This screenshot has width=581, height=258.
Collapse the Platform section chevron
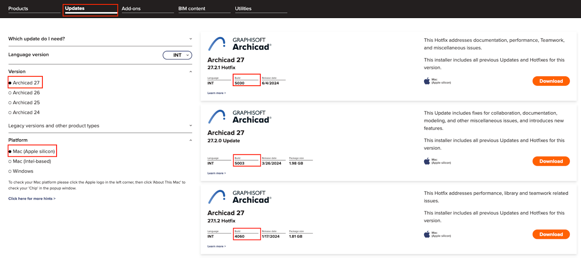[x=191, y=140]
